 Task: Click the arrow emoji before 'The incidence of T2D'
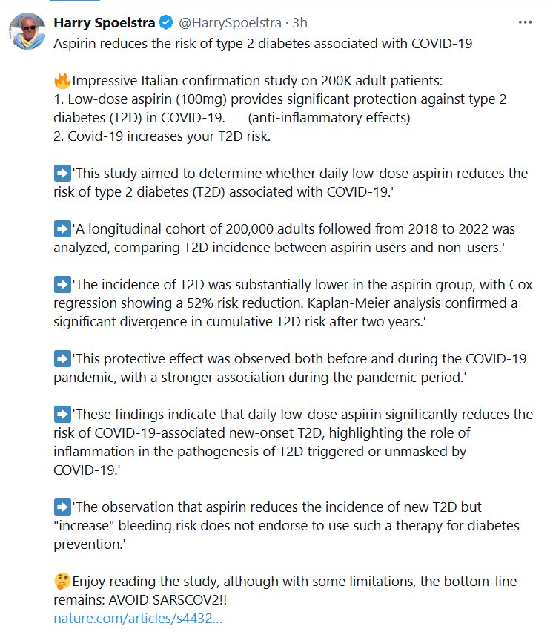pyautogui.click(x=62, y=285)
